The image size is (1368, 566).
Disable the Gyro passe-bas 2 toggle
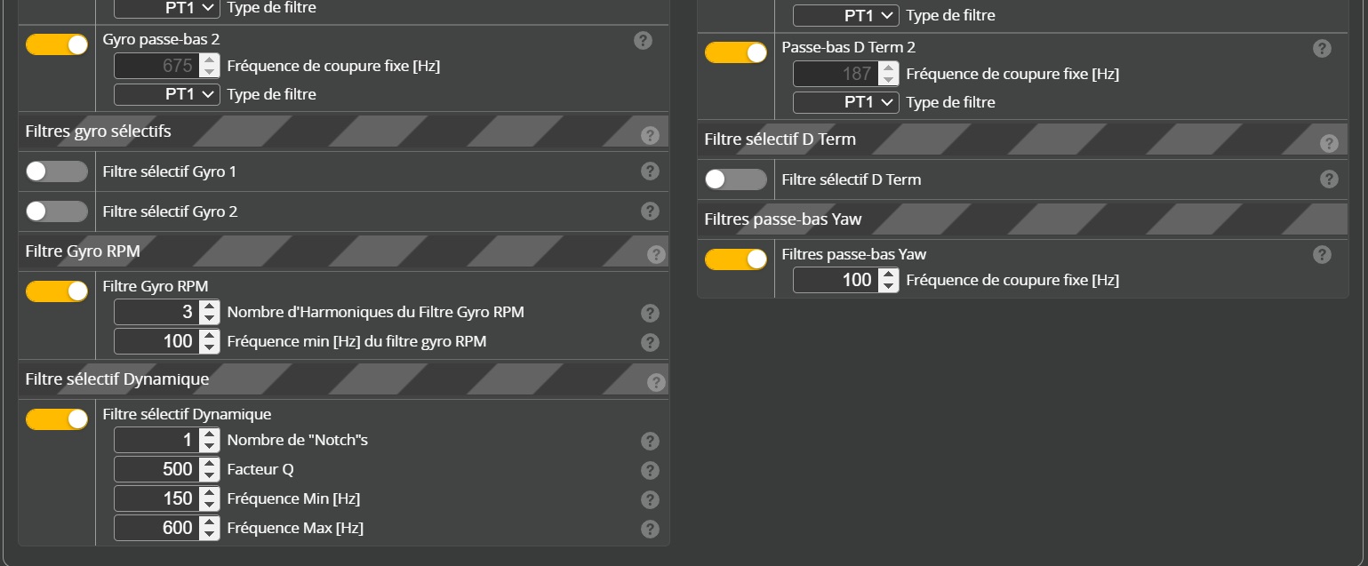point(57,44)
